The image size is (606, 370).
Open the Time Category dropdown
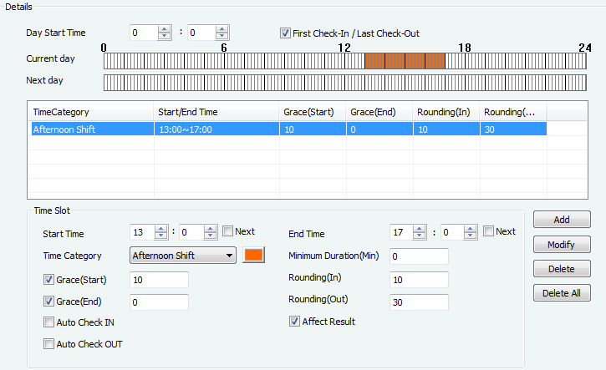click(x=183, y=256)
